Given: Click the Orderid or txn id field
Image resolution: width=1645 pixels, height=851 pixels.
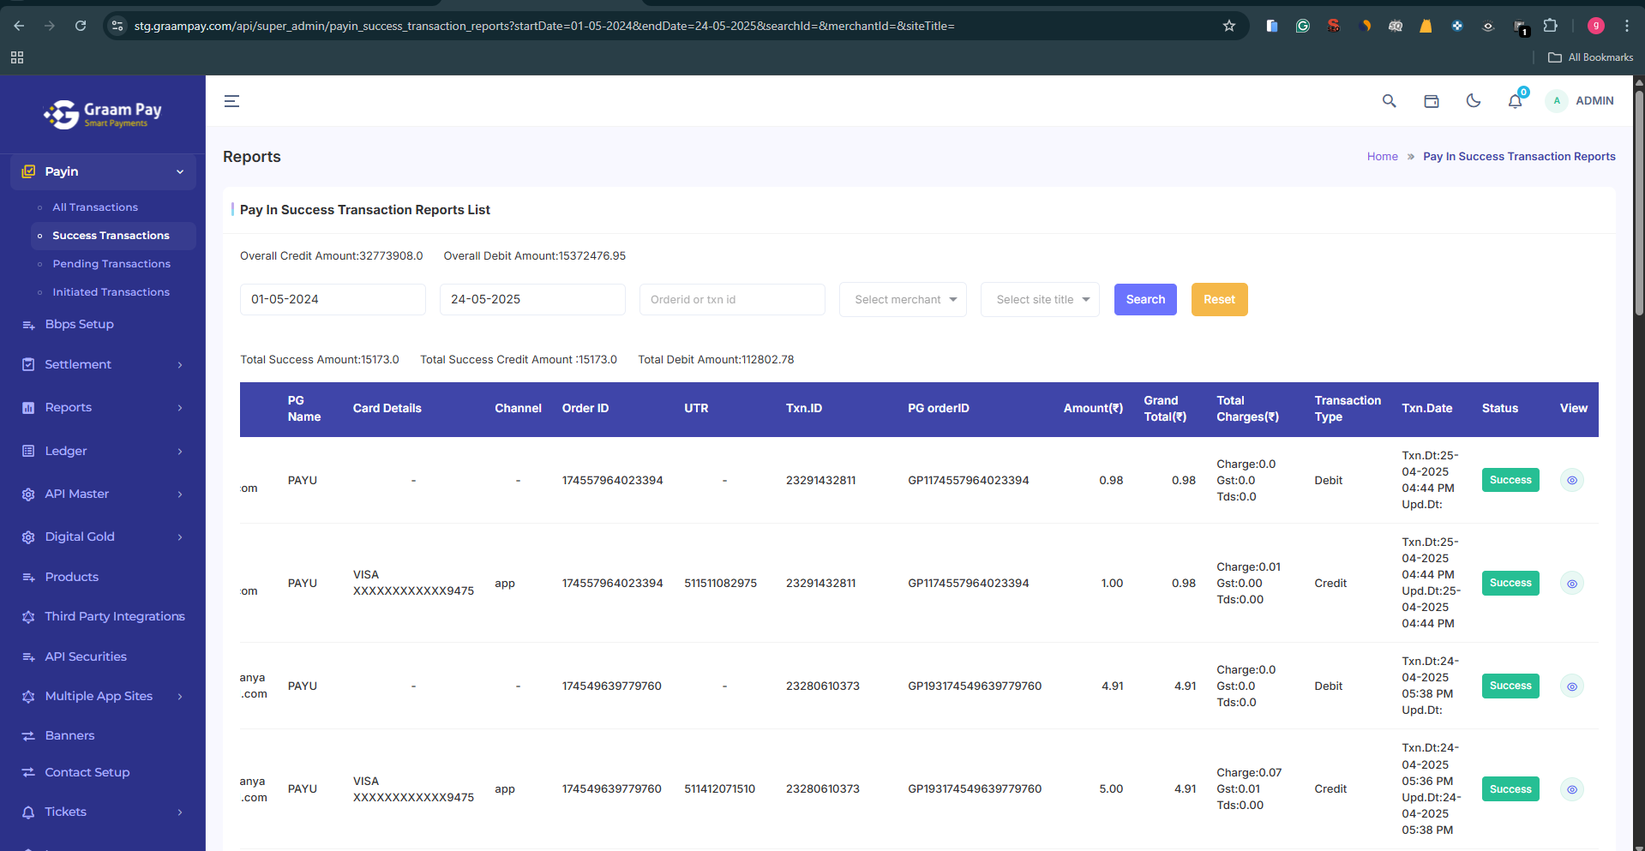Looking at the screenshot, I should point(732,299).
